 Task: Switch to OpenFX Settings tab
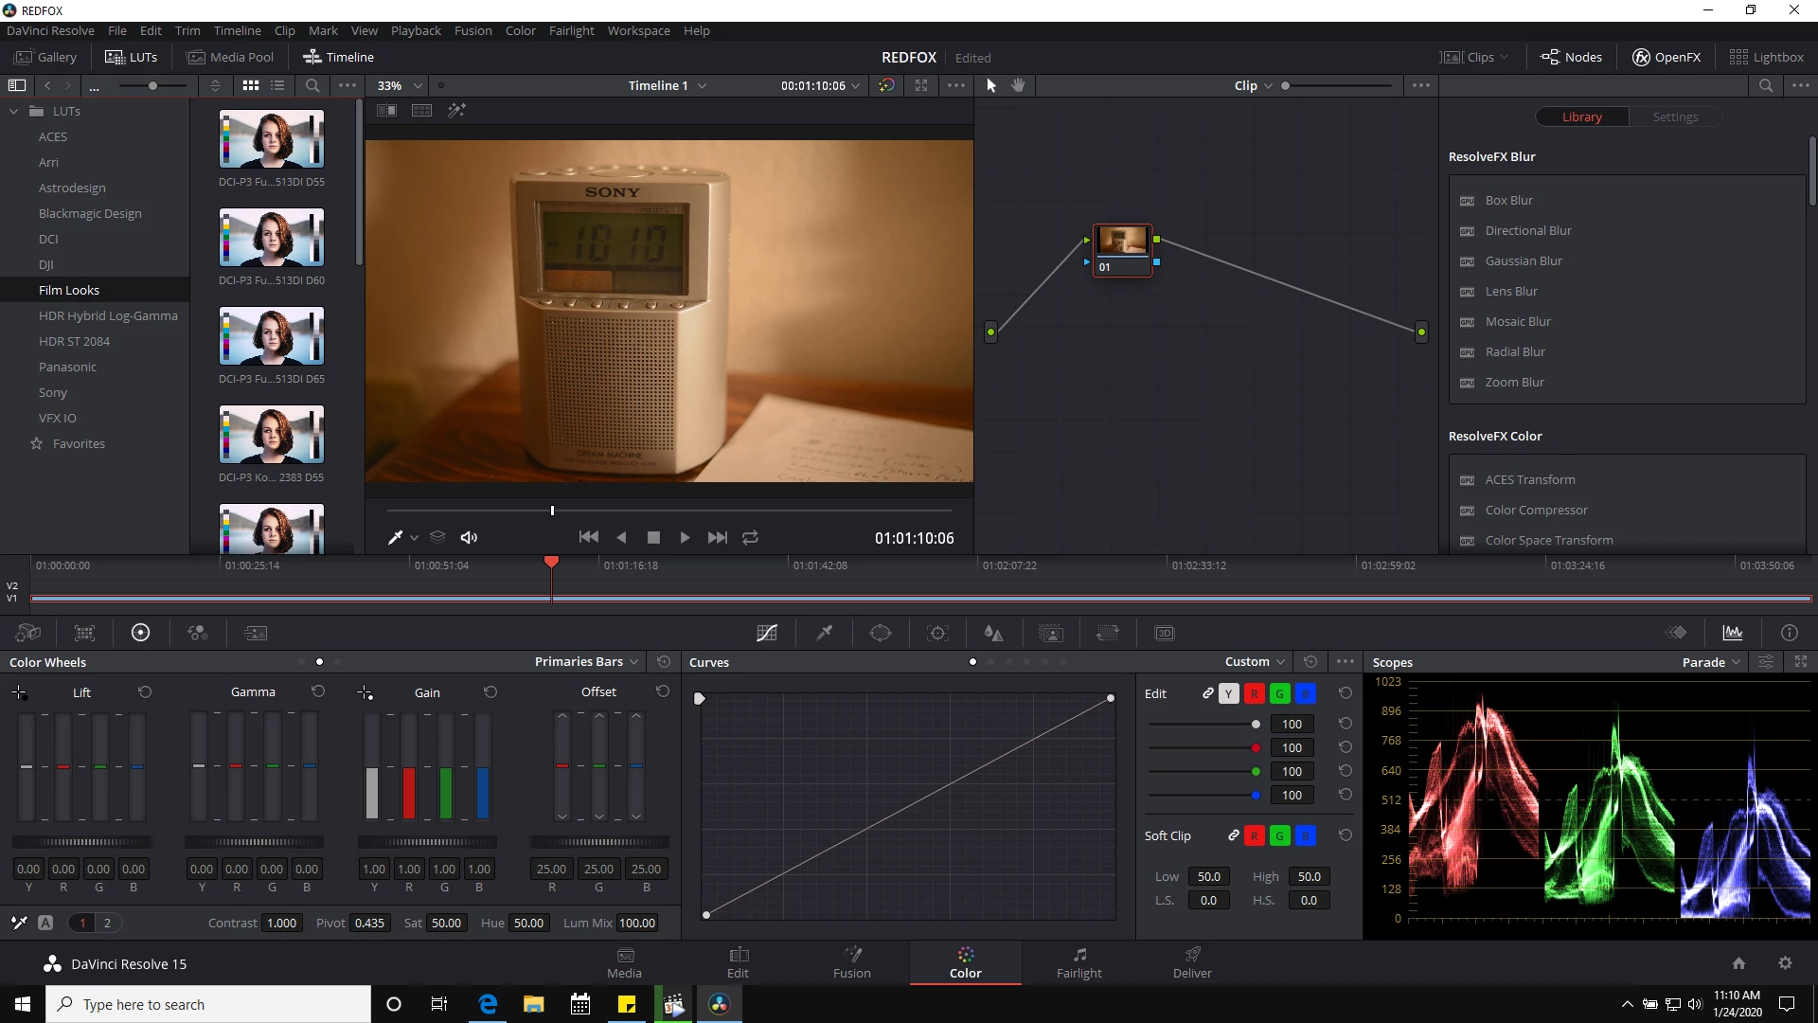tap(1674, 117)
